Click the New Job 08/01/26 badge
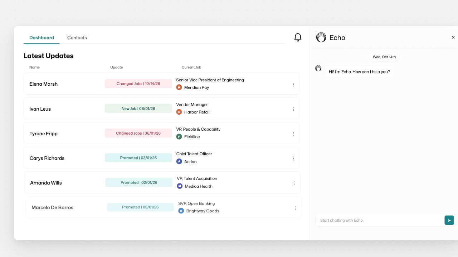 point(138,109)
